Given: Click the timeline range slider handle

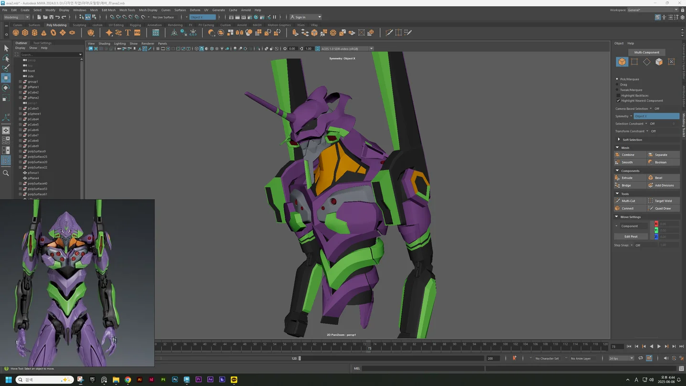Looking at the screenshot, I should tap(300, 358).
